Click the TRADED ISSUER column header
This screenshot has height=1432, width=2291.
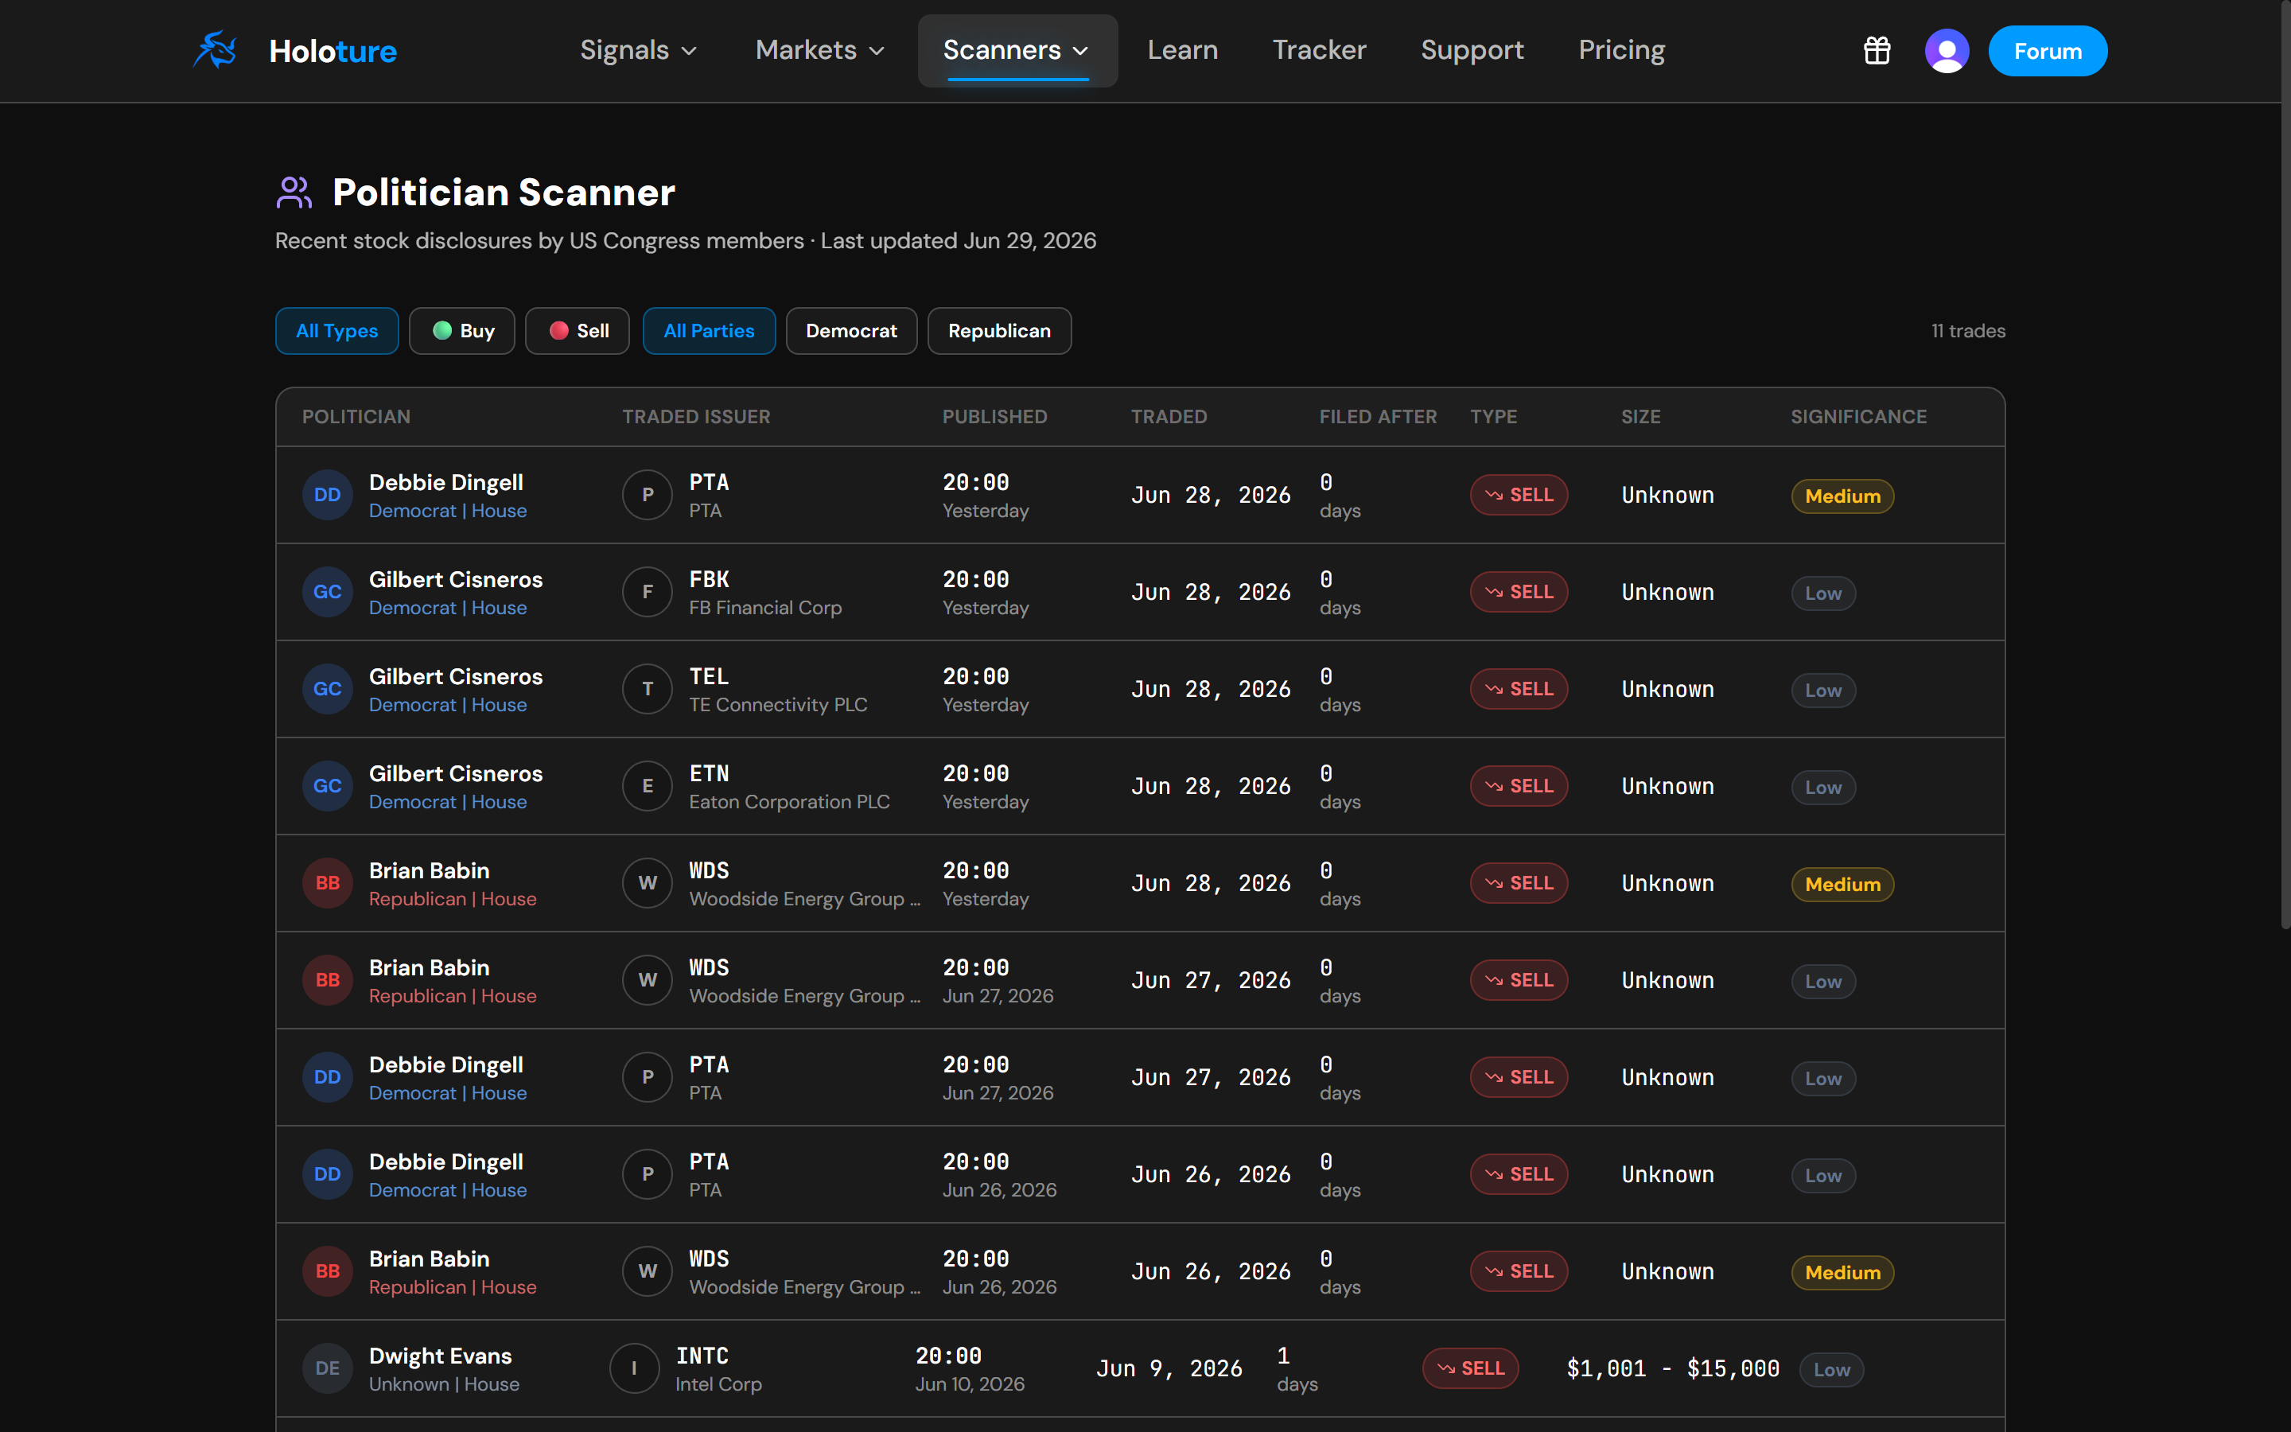(x=696, y=417)
